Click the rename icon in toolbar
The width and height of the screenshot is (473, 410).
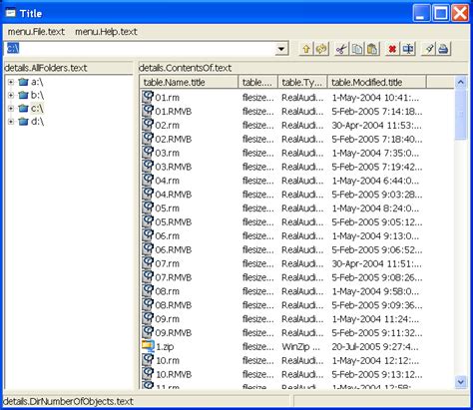click(x=408, y=49)
